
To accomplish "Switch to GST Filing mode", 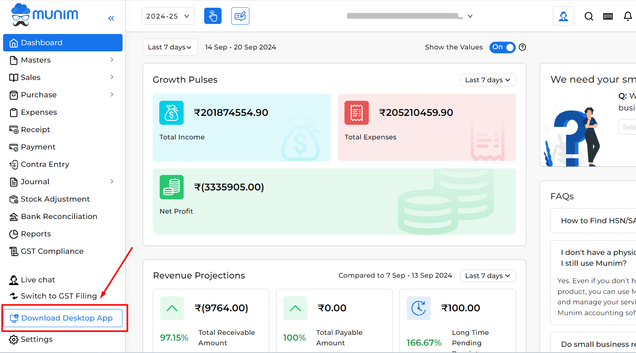I will point(59,296).
